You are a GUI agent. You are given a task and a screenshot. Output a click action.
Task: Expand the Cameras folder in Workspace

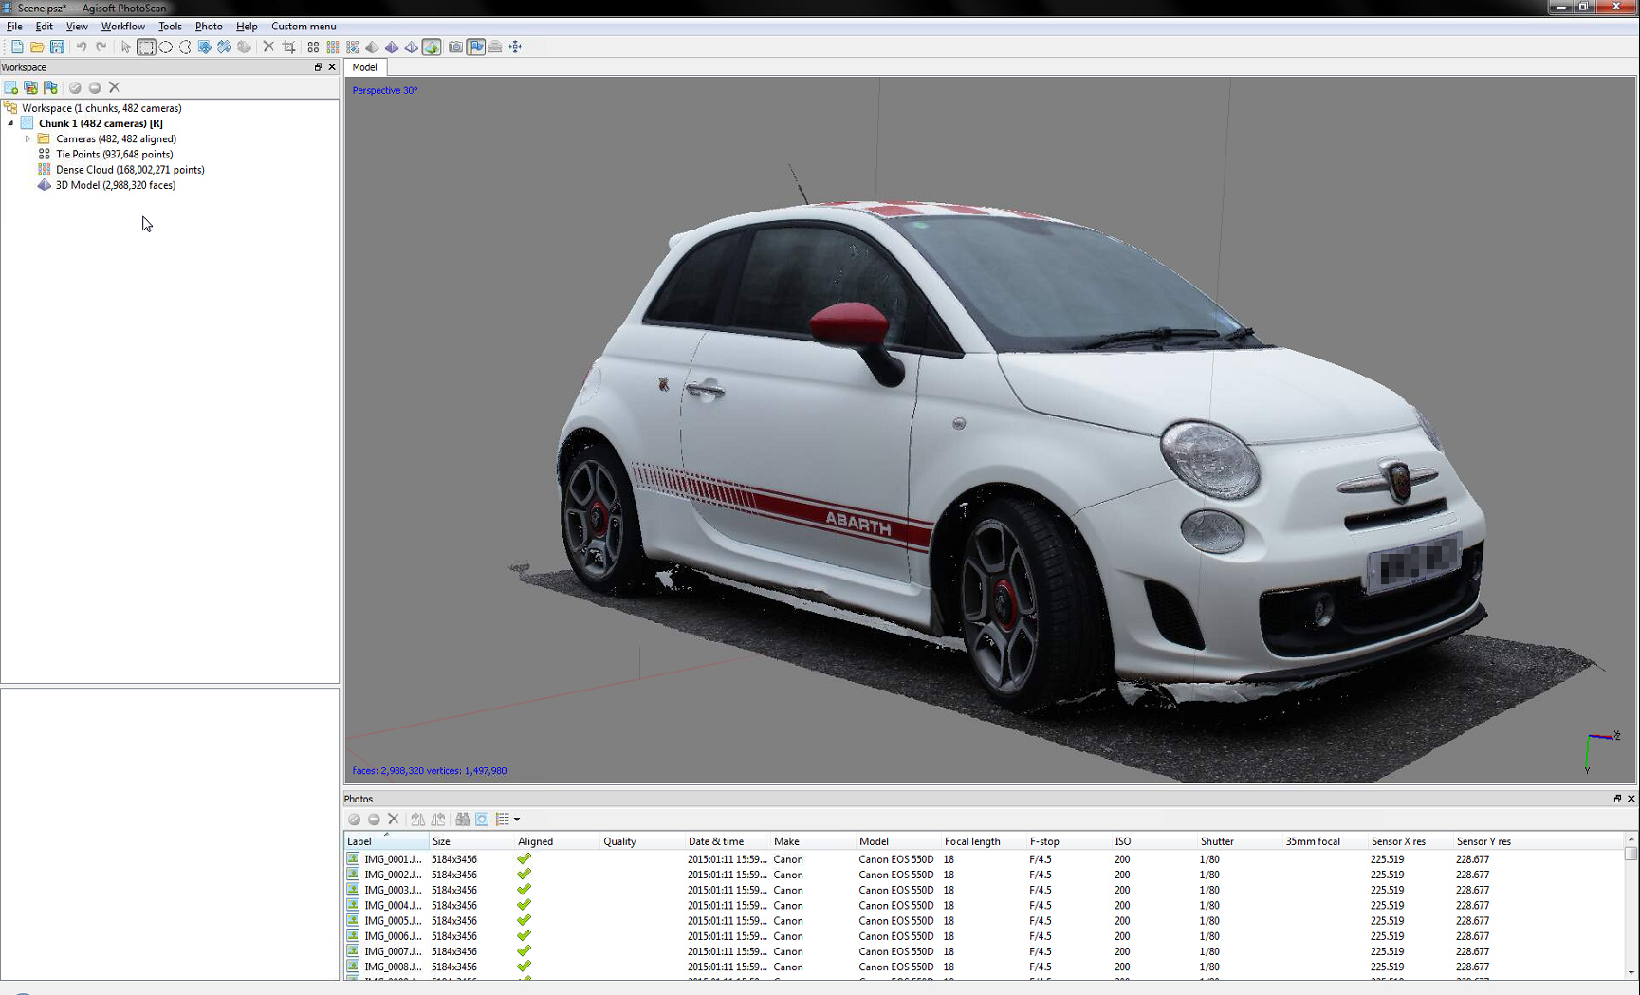point(28,138)
